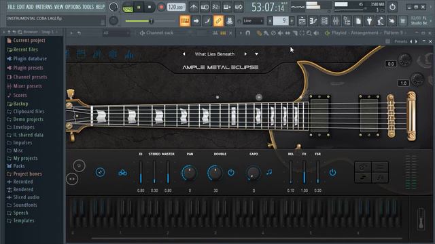Toggle the DOUBLE power button

click(231, 173)
